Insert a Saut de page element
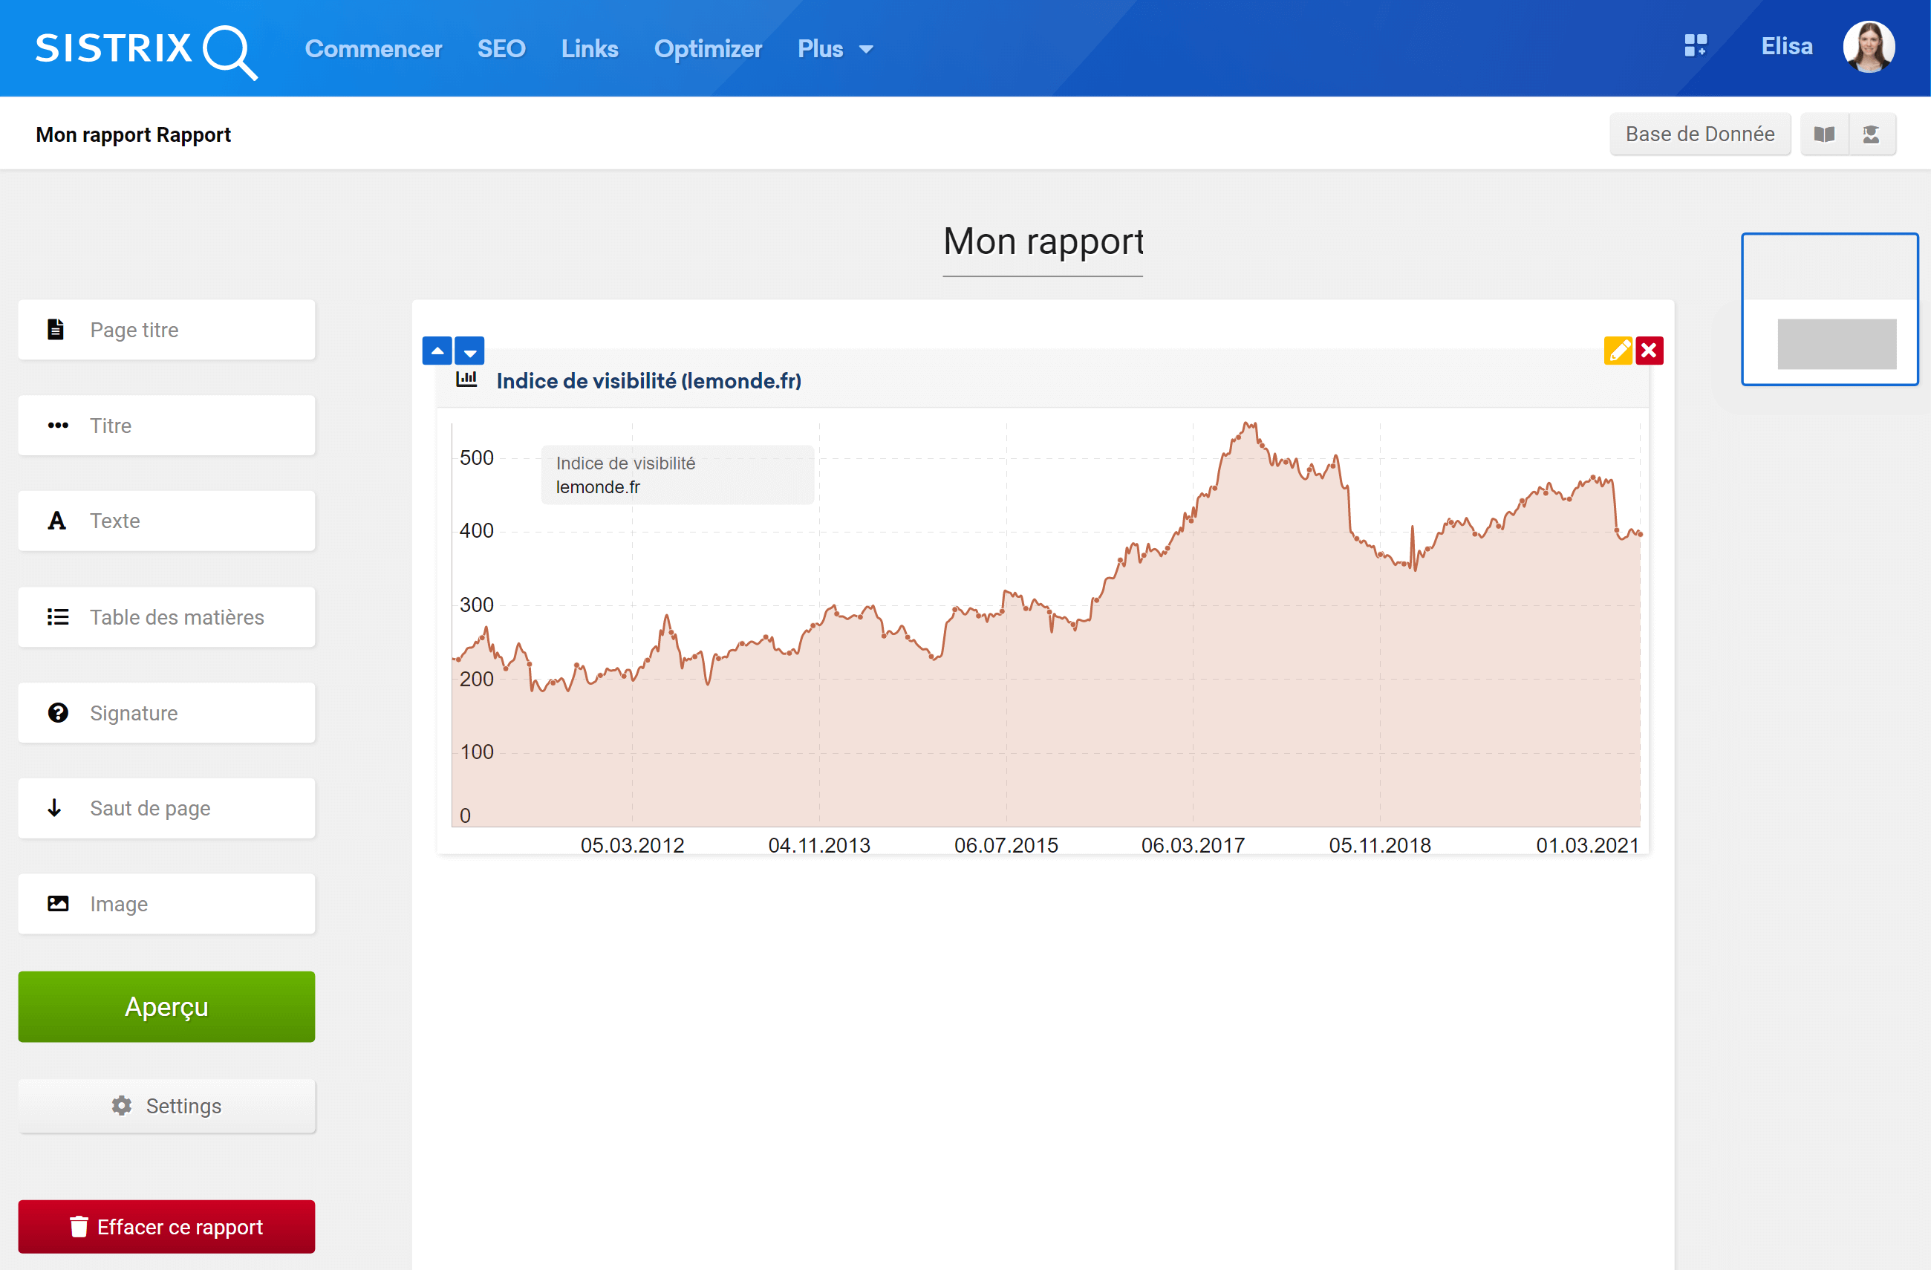Viewport: 1931px width, 1270px height. 166,808
